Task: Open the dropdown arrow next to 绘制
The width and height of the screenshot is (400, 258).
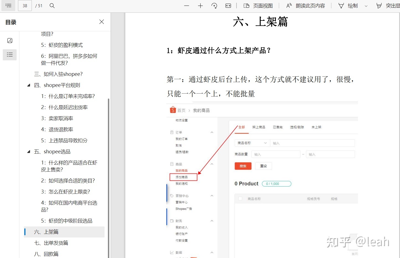Action: click(366, 6)
